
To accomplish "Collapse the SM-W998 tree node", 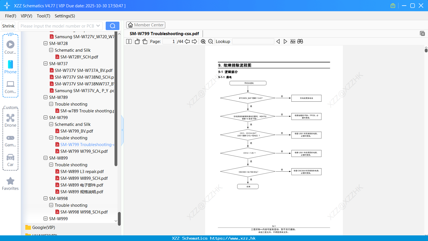I will (46, 198).
